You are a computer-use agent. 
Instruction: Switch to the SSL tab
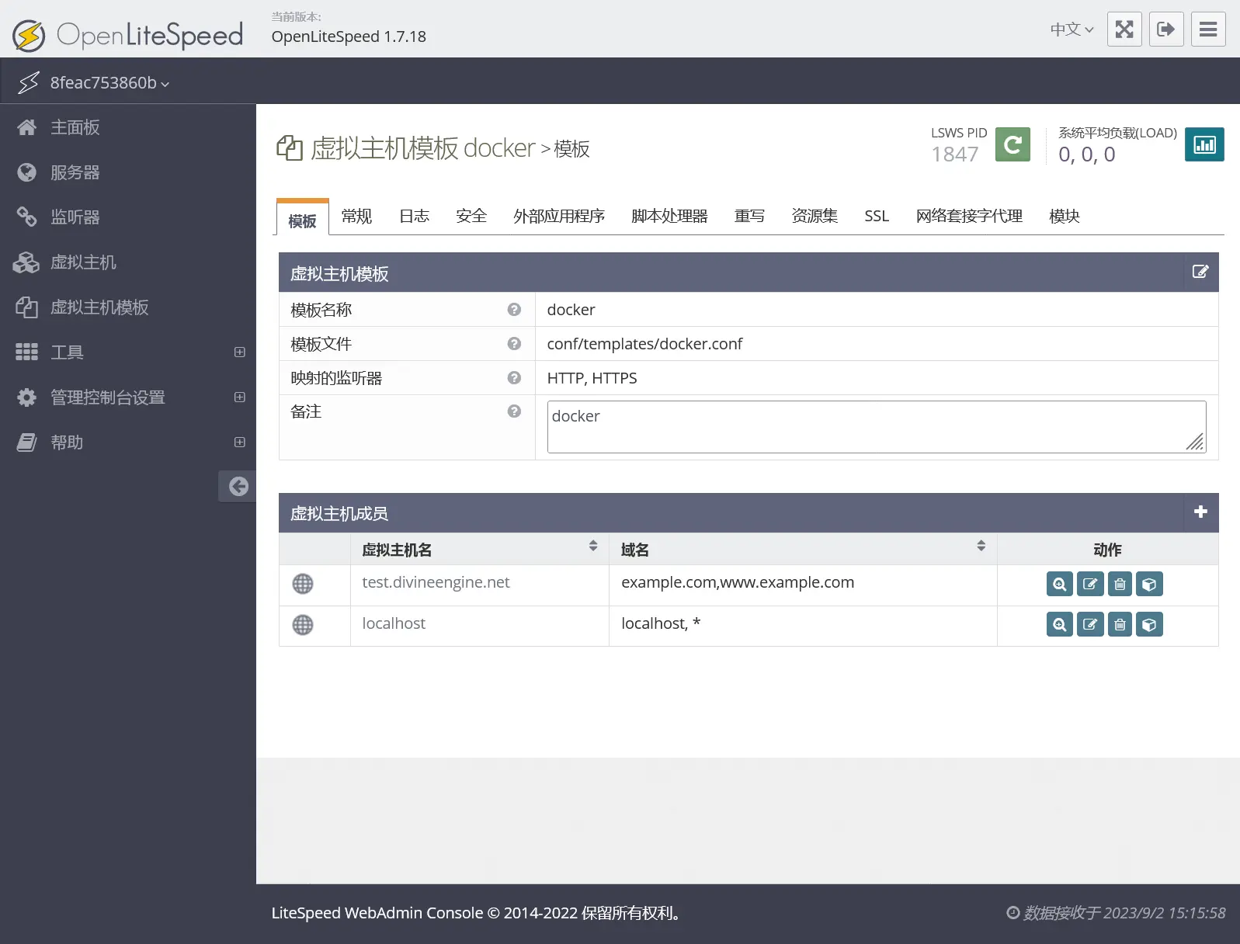pyautogui.click(x=877, y=216)
